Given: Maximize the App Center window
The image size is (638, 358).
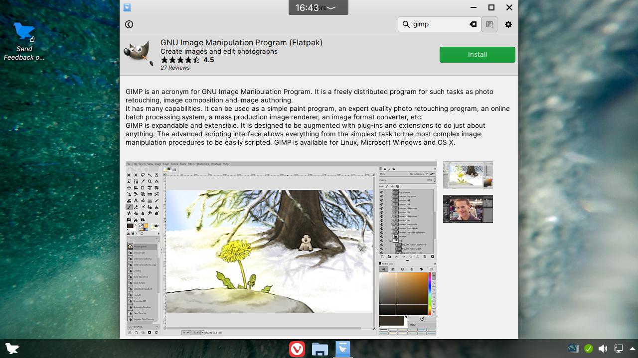Looking at the screenshot, I should tap(491, 7).
